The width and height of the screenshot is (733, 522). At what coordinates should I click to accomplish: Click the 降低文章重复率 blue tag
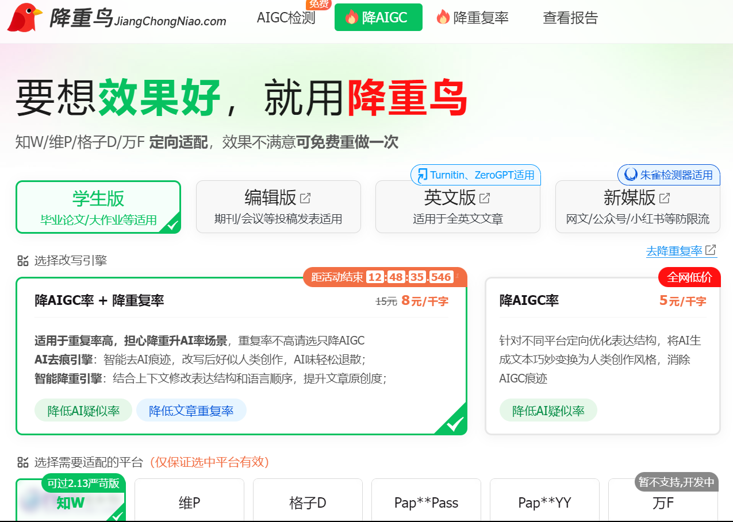click(191, 411)
